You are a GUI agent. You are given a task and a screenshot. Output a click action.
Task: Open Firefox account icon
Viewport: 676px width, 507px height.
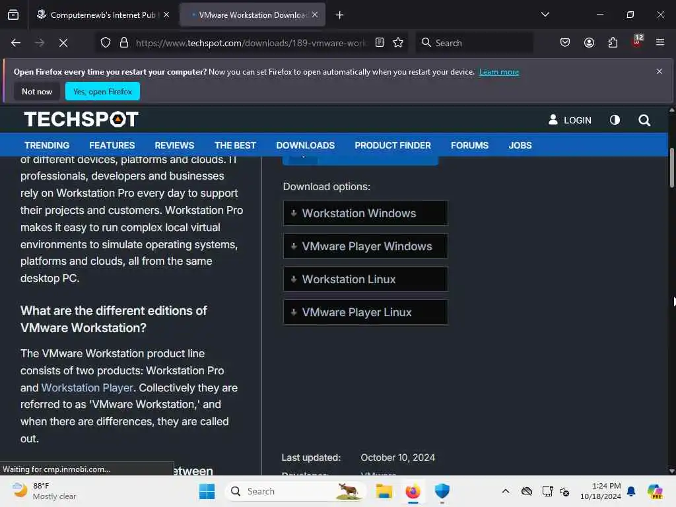pyautogui.click(x=589, y=43)
